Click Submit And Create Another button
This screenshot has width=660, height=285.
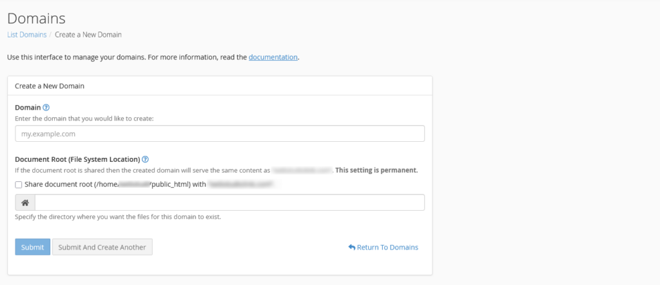tap(102, 247)
